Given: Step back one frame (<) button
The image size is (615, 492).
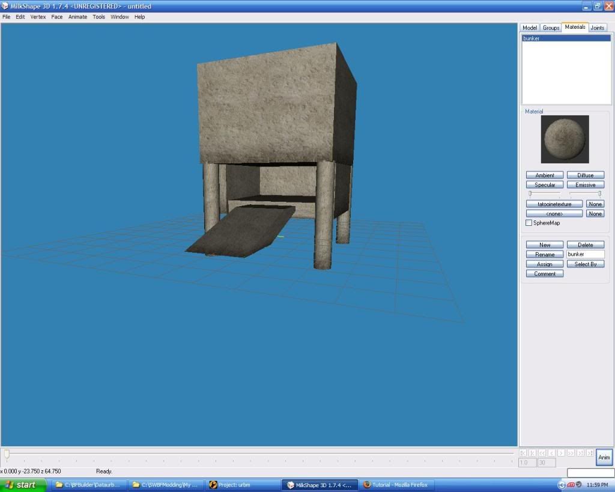Looking at the screenshot, I should 551,453.
